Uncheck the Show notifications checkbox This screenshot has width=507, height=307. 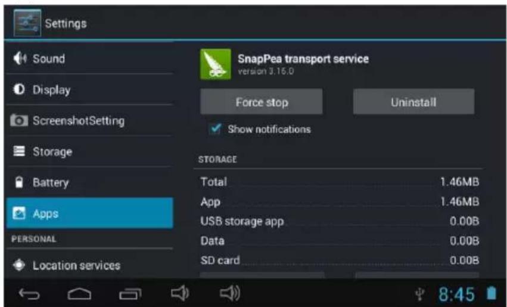point(215,129)
